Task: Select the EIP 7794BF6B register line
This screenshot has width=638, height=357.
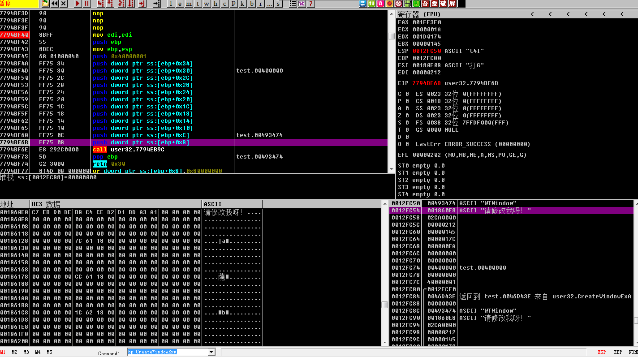Action: click(x=448, y=83)
